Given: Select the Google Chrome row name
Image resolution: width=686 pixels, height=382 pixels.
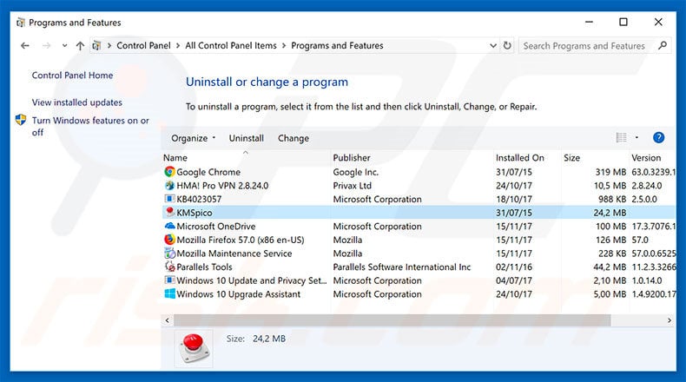Looking at the screenshot, I should pyautogui.click(x=208, y=172).
